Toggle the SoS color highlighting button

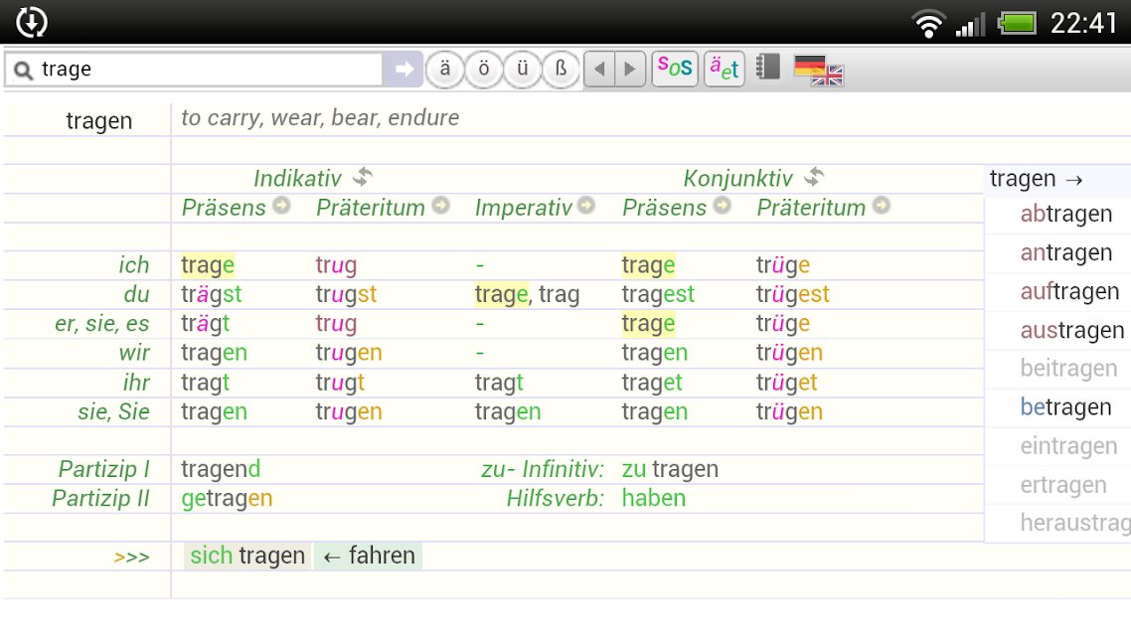pyautogui.click(x=675, y=70)
